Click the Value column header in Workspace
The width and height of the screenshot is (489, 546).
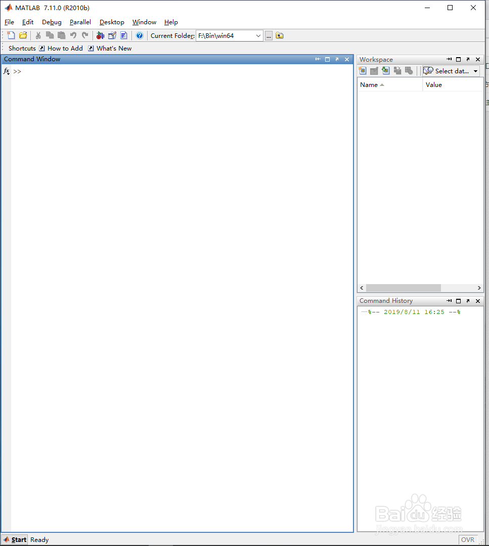pyautogui.click(x=453, y=84)
